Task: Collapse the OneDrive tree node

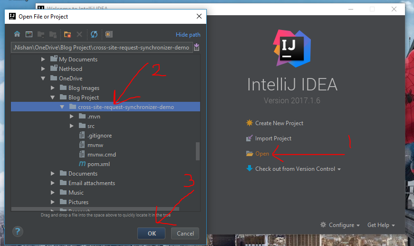Action: coord(43,79)
